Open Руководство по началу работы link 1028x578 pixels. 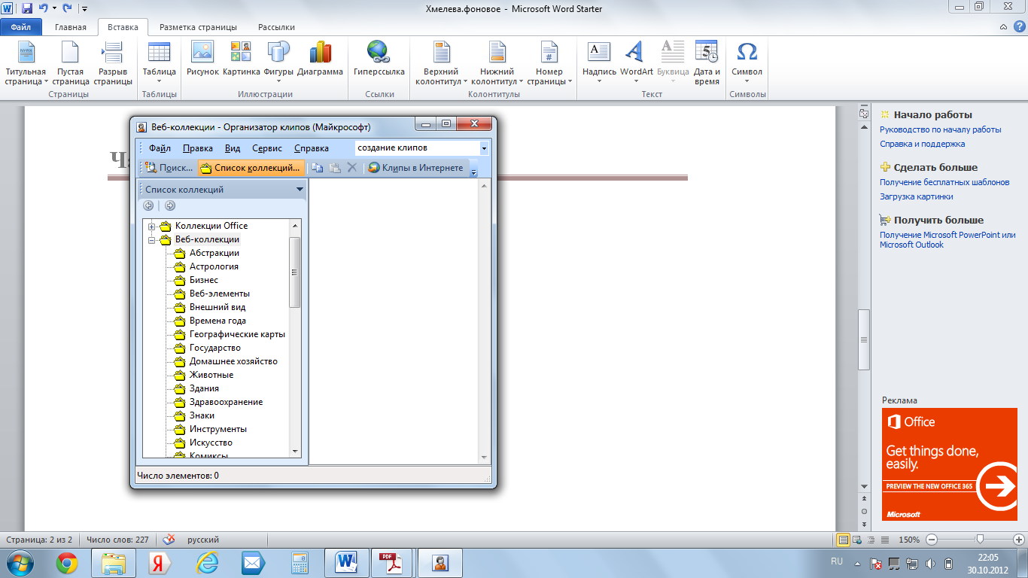pyautogui.click(x=941, y=129)
